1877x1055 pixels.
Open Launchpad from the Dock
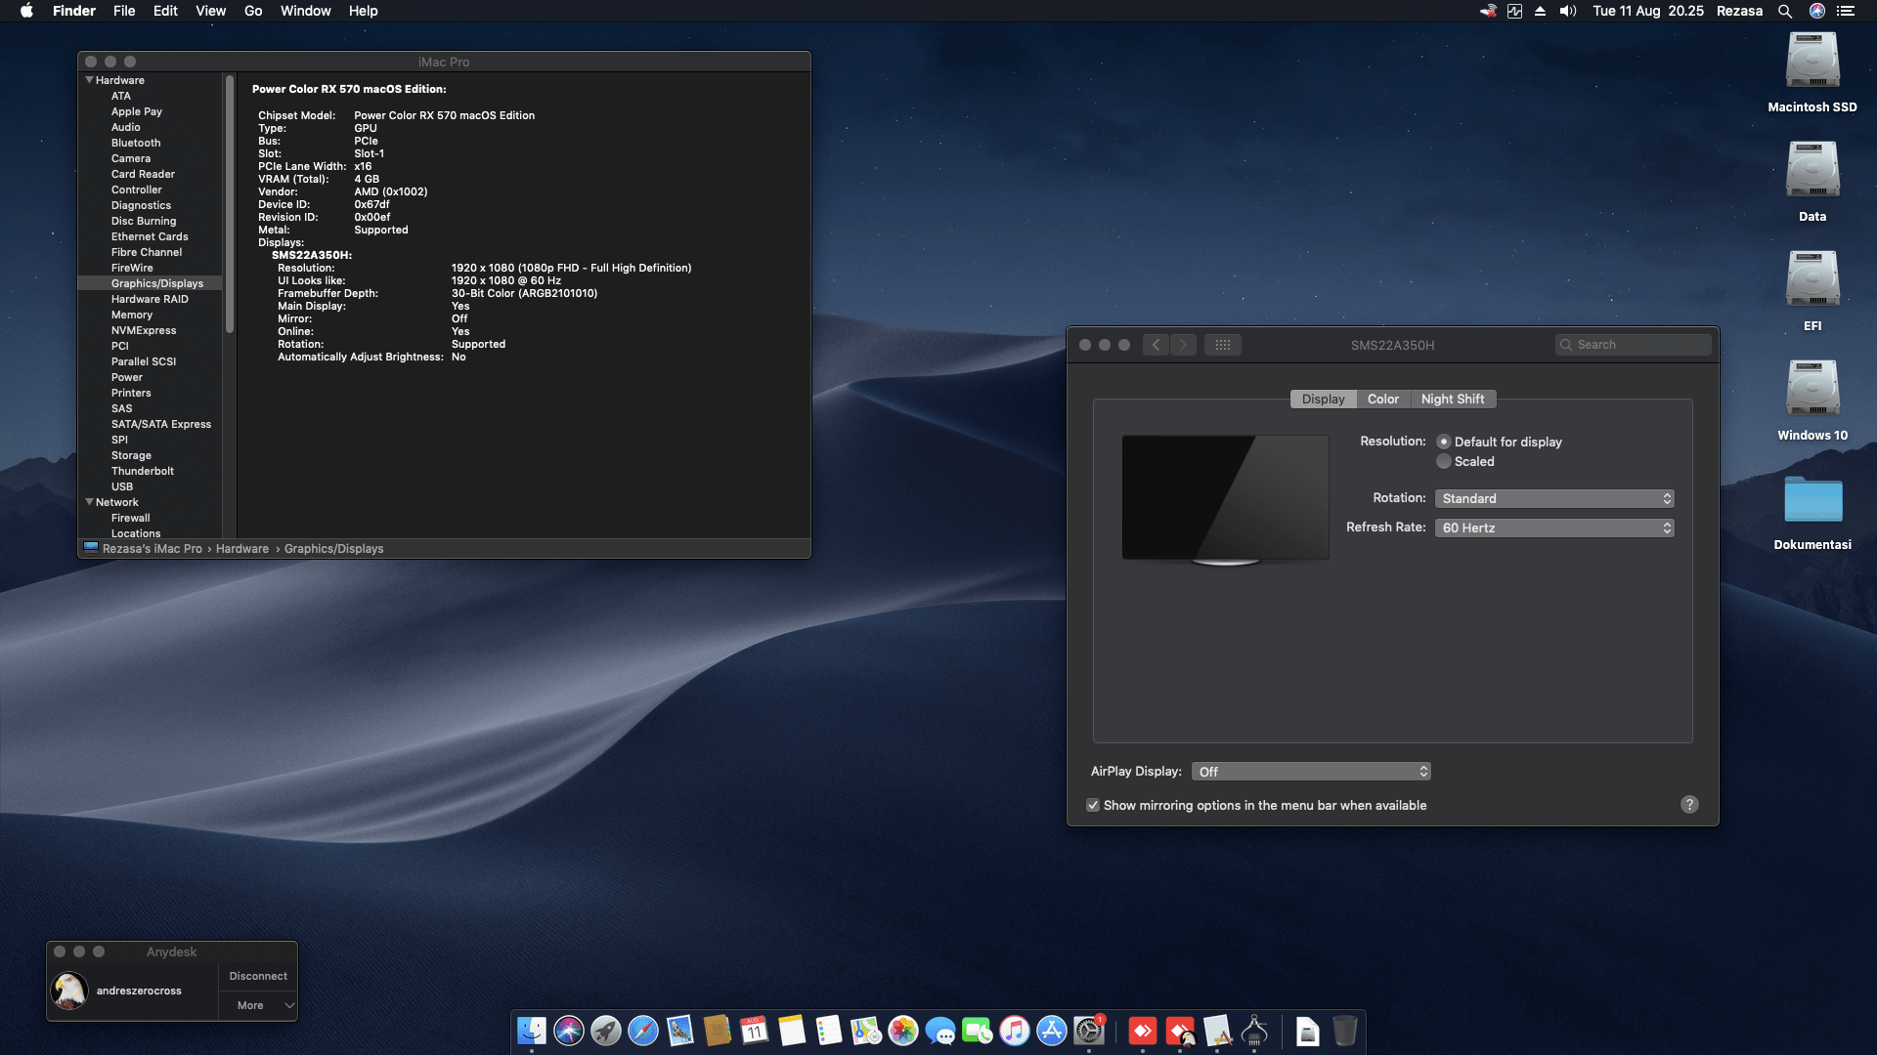(607, 1031)
